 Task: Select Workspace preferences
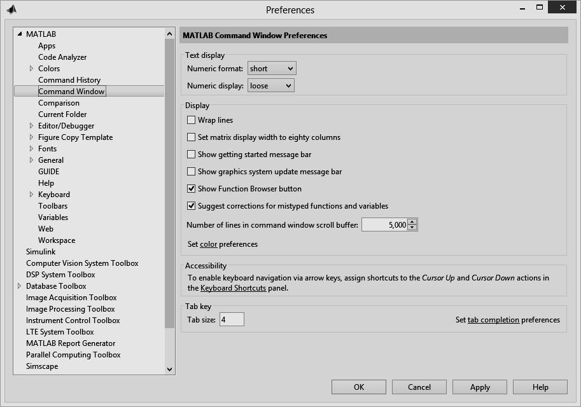[57, 240]
